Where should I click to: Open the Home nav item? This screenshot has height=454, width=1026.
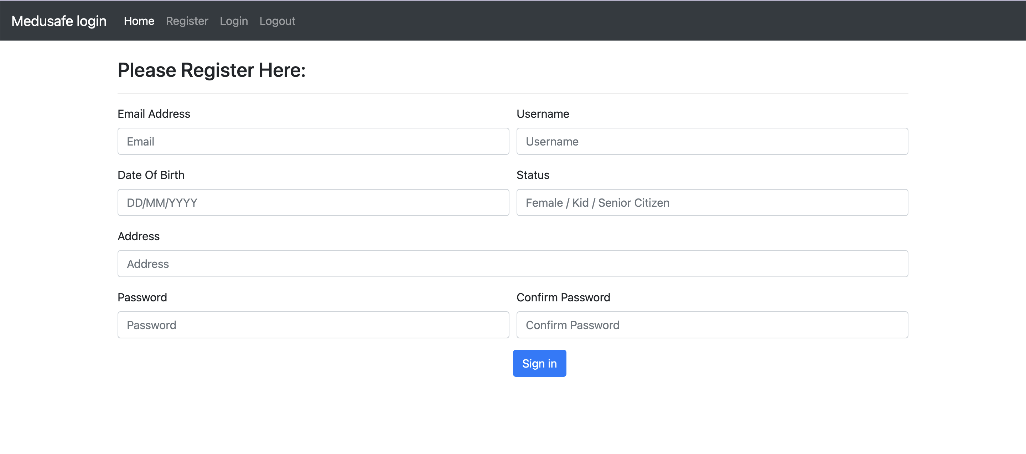[139, 21]
